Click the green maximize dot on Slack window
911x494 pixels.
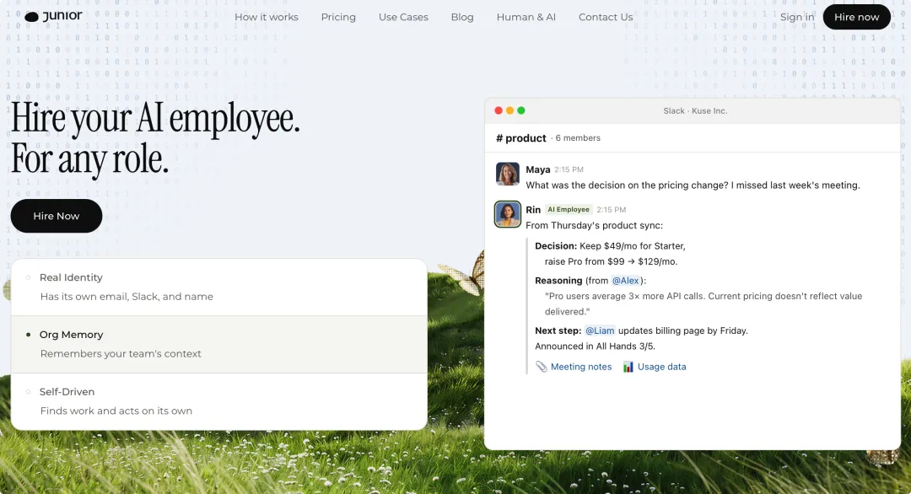[521, 110]
